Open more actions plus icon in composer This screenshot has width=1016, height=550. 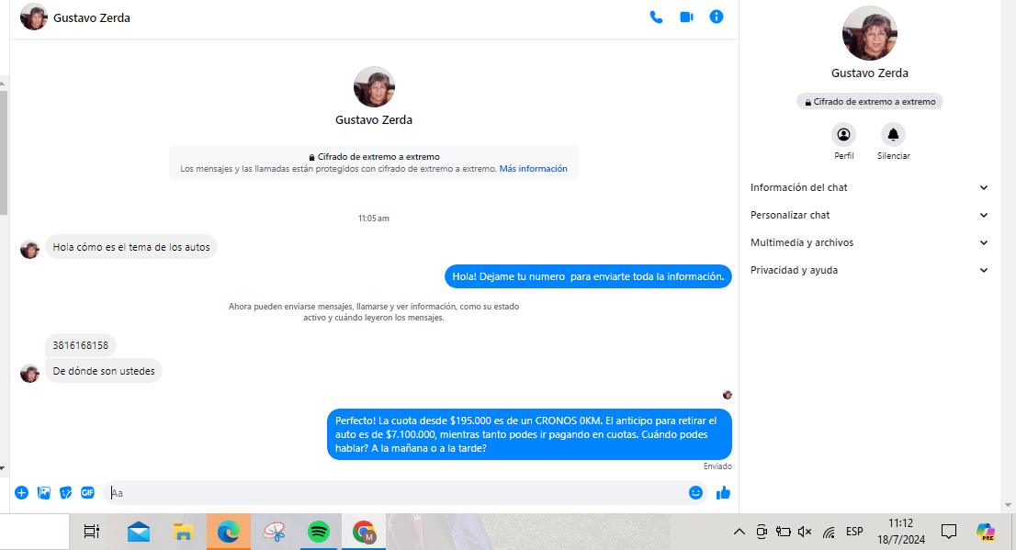(22, 493)
